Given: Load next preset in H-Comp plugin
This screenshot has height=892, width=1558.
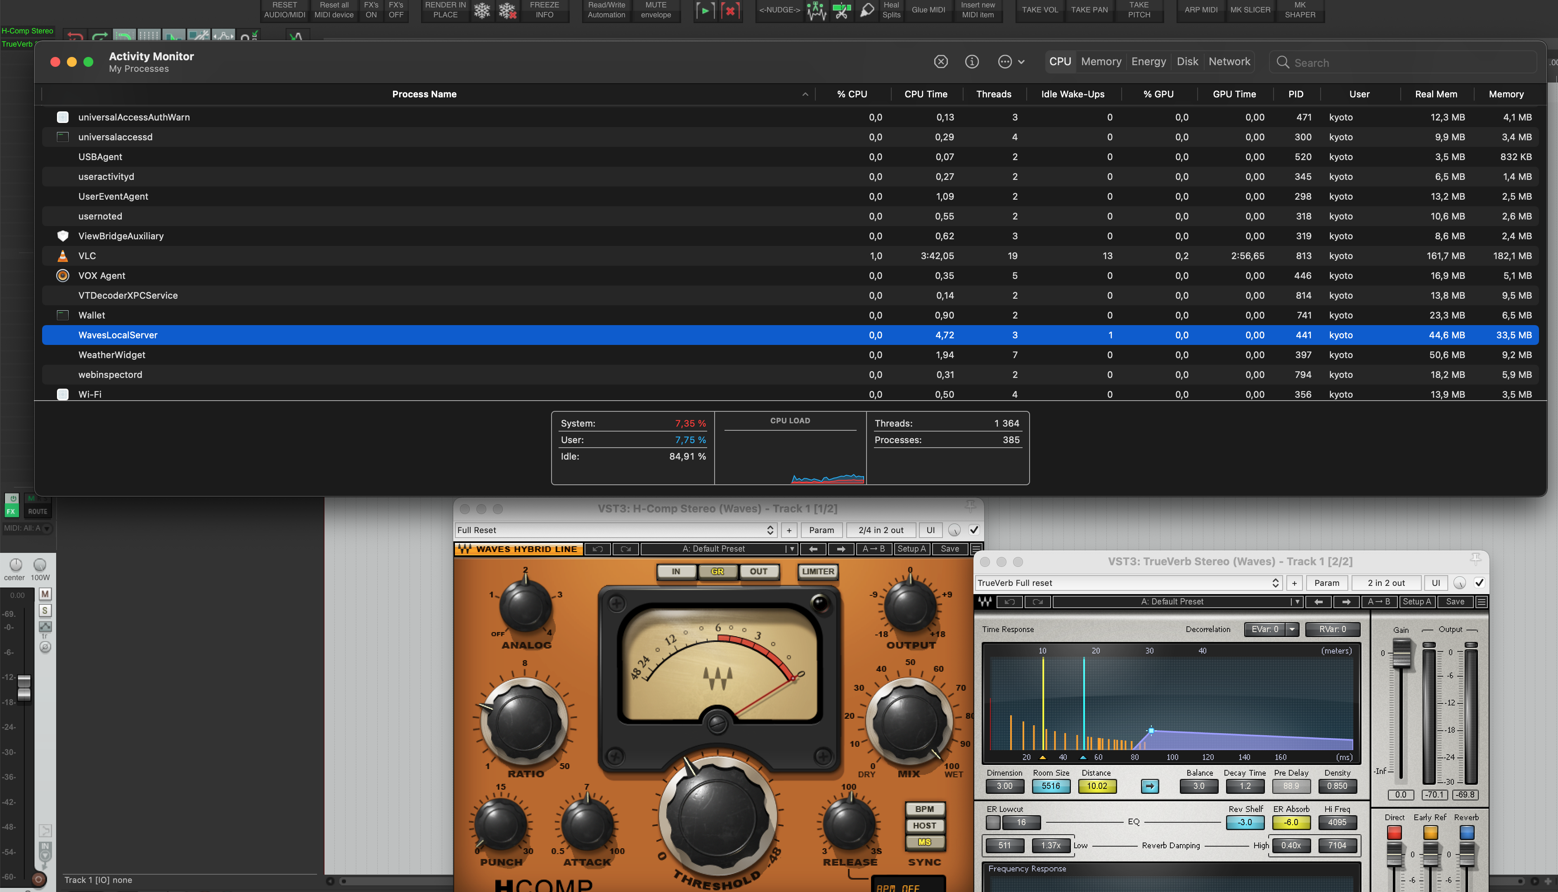Looking at the screenshot, I should click(841, 549).
